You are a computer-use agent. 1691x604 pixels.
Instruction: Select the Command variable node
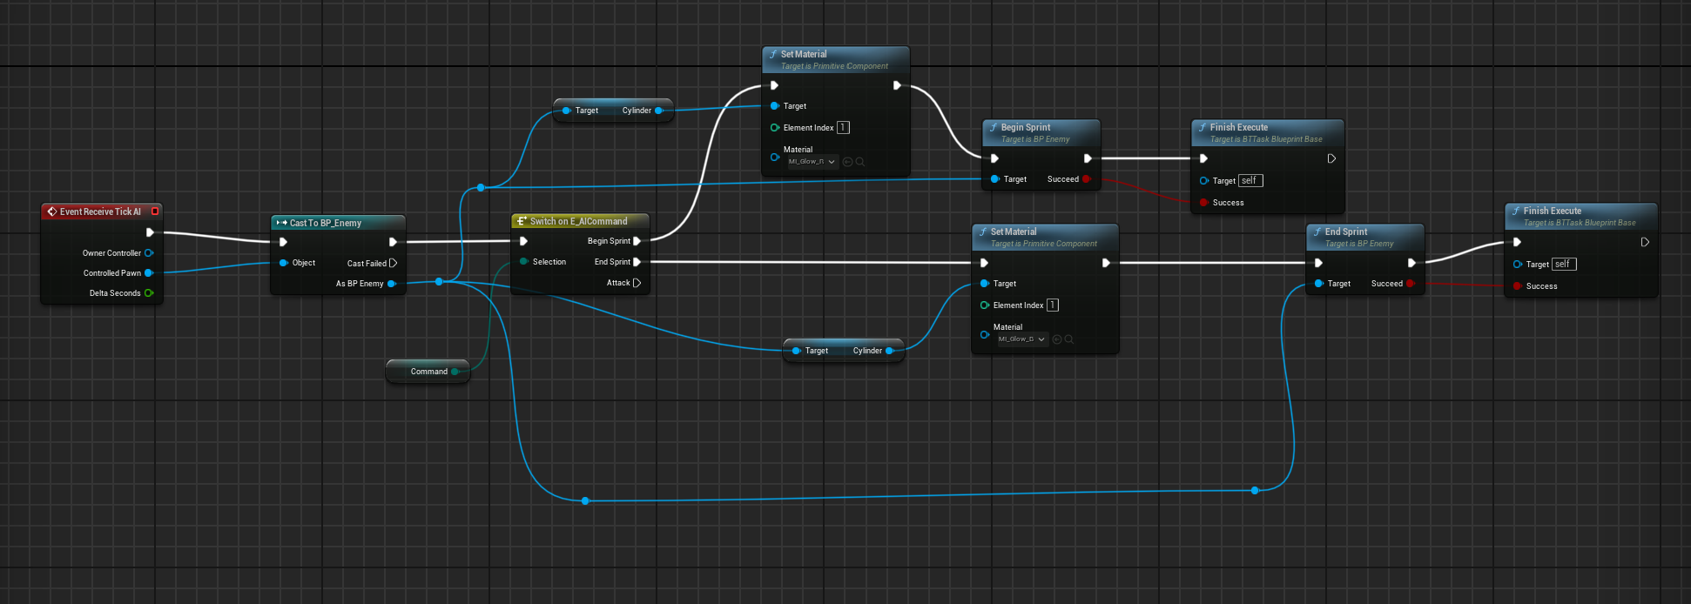428,372
